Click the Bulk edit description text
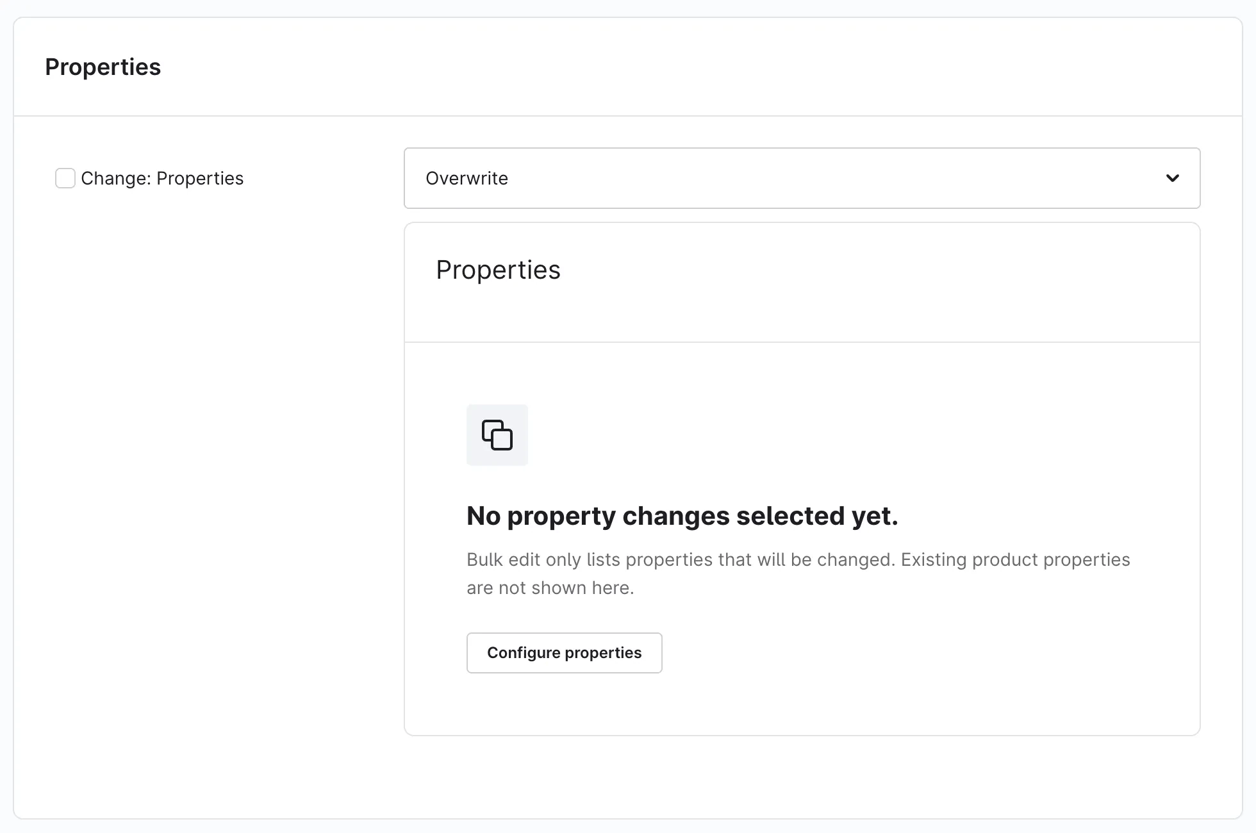 tap(798, 573)
